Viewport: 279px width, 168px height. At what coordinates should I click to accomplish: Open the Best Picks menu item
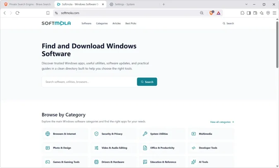click(131, 23)
